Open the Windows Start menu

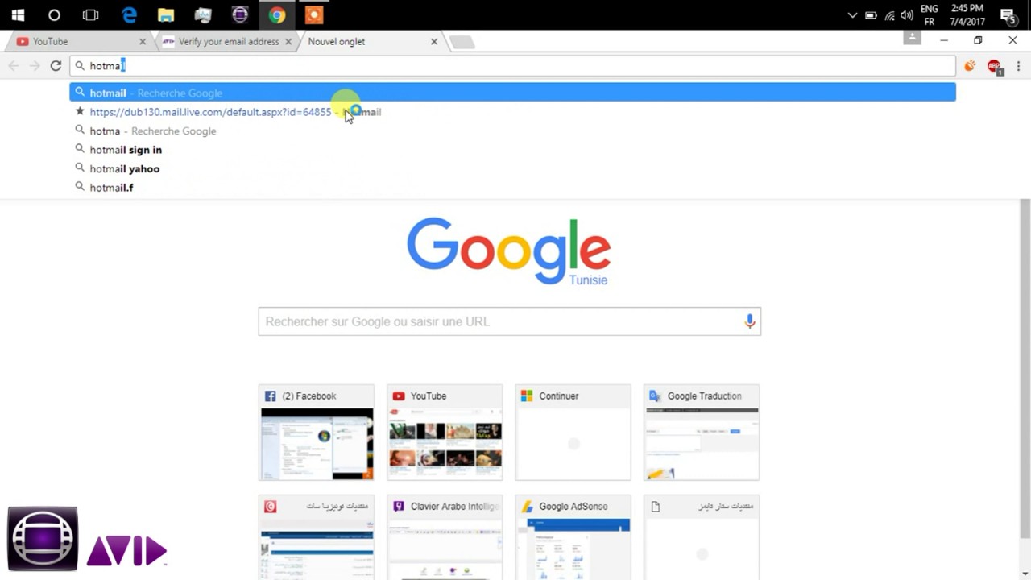click(x=18, y=14)
